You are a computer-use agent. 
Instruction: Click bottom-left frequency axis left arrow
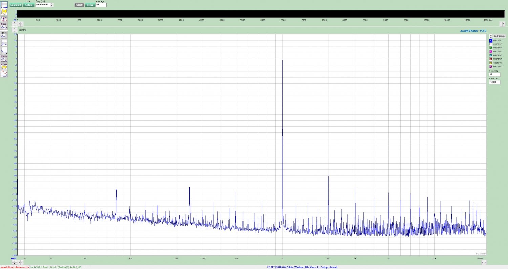click(19, 262)
